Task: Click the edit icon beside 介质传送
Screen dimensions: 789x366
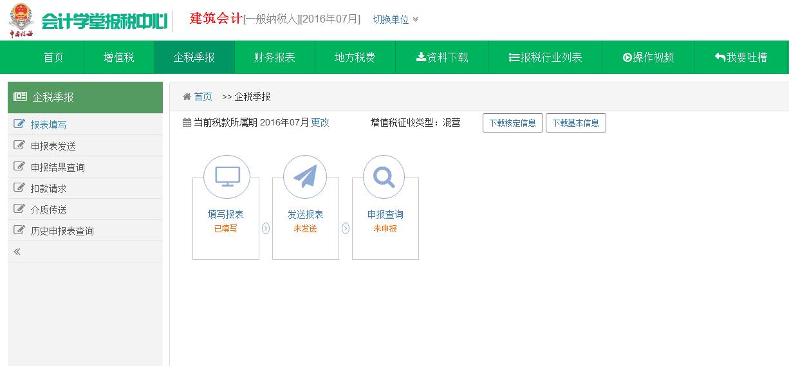Action: 19,209
